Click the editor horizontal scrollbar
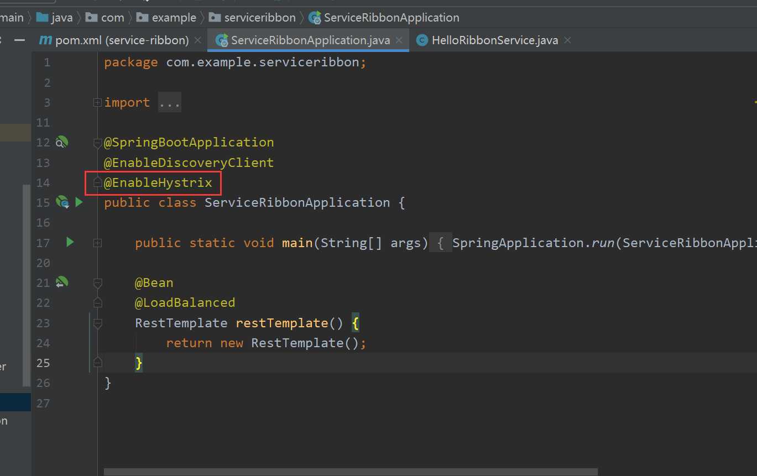 click(351, 472)
